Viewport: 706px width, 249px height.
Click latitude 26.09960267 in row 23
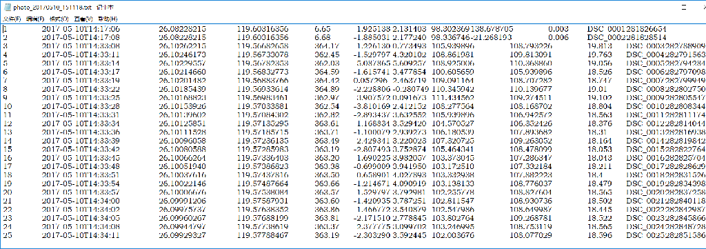182,219
